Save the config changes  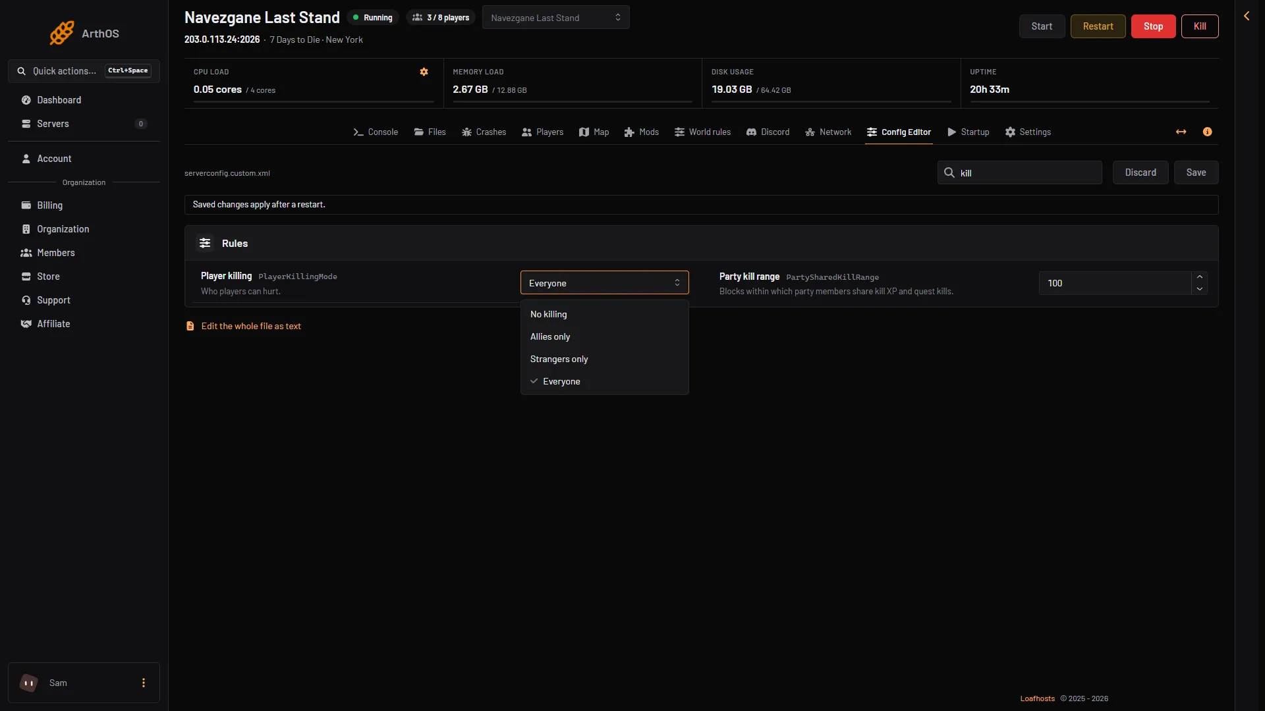tap(1196, 172)
